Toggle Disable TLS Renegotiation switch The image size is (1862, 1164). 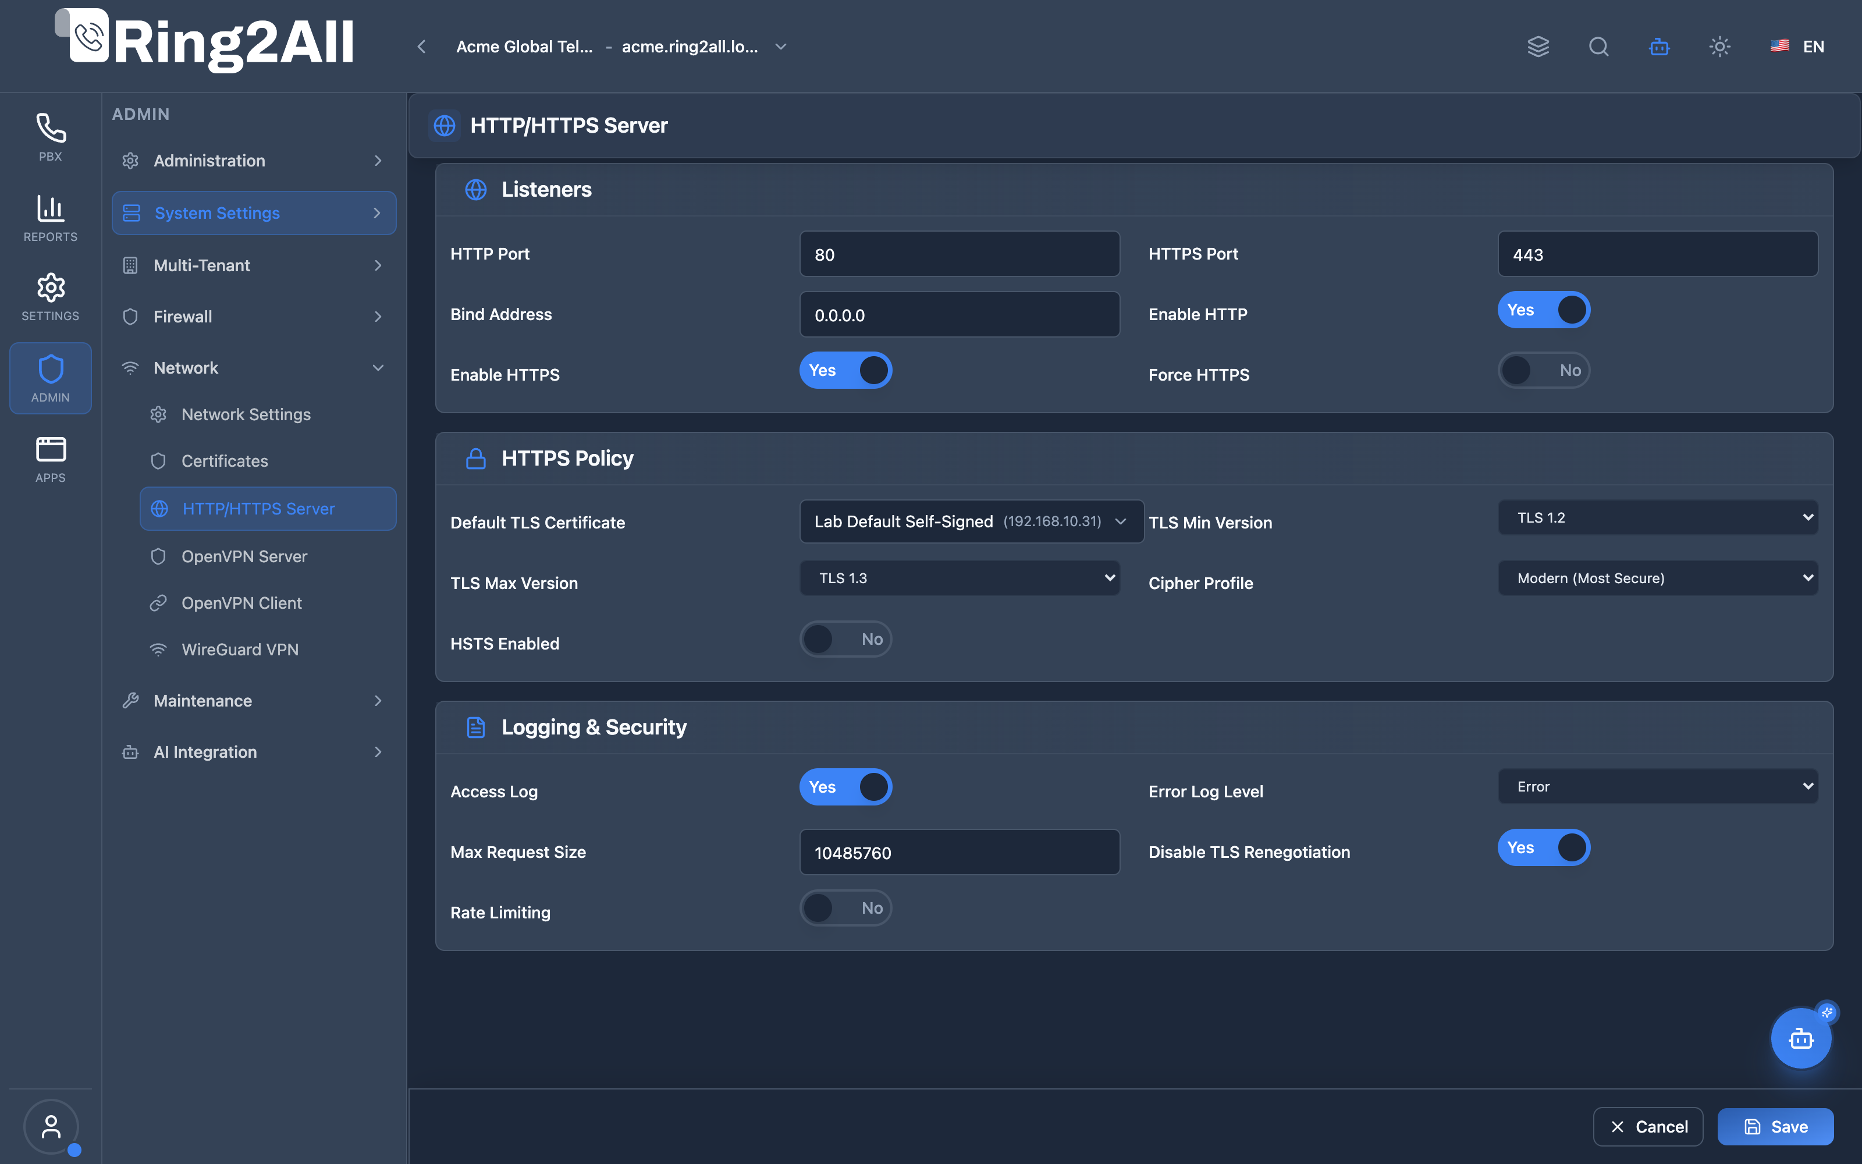click(x=1544, y=847)
